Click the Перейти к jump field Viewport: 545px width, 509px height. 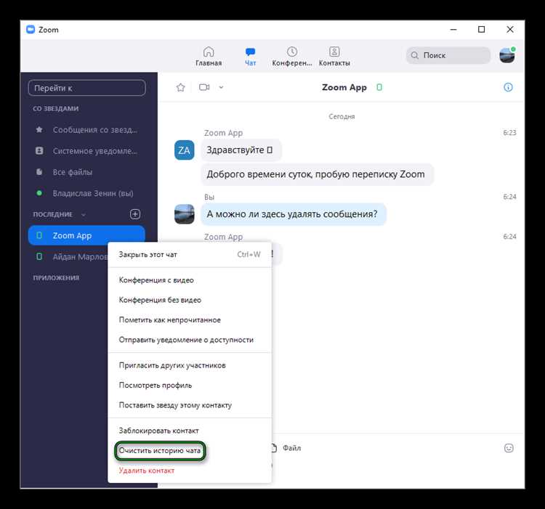coord(87,88)
